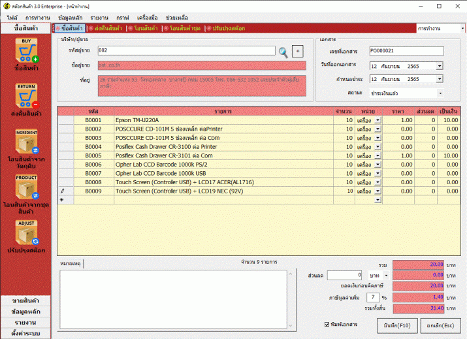The height and width of the screenshot is (339, 467).
Task: Open unit dropdown for row B0001
Action: point(378,120)
